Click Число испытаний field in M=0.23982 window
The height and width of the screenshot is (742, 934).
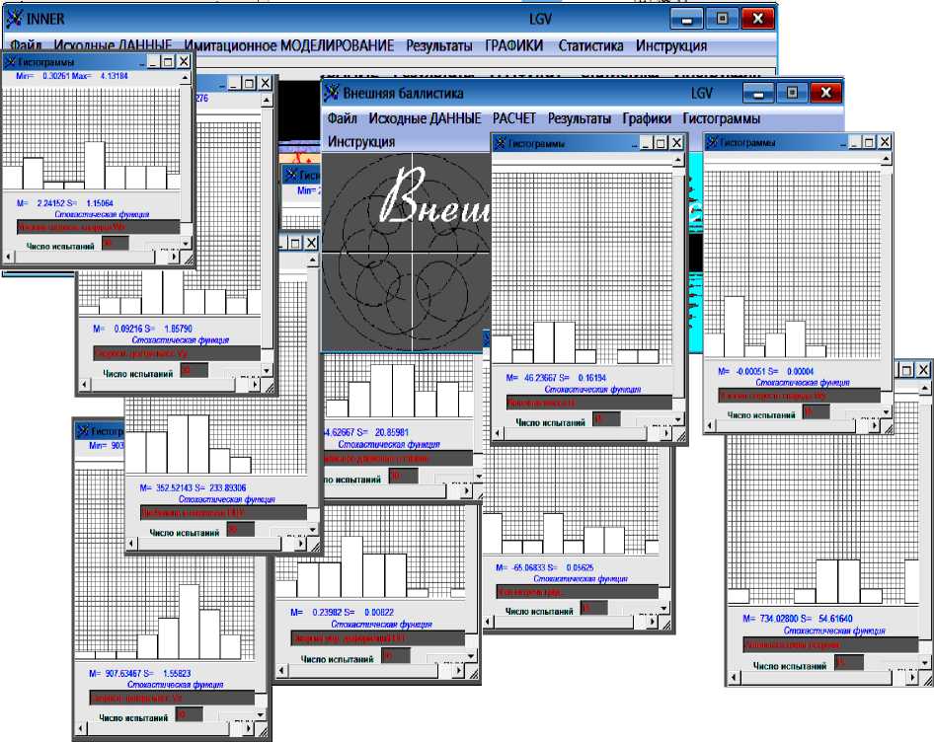click(x=396, y=655)
